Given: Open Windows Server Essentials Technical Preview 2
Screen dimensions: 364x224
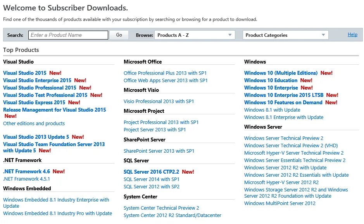Looking at the screenshot, I should (x=295, y=160).
